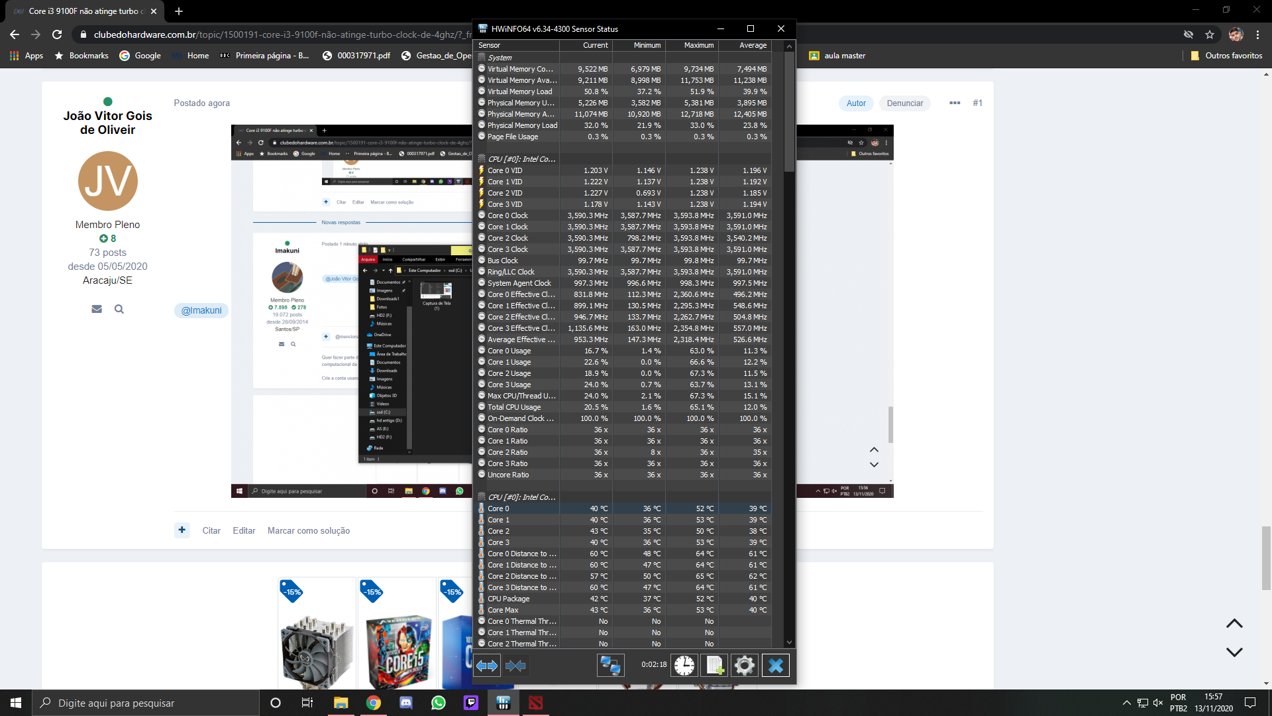This screenshot has height=716, width=1272.
Task: Click the HWiNFO64 title bar app icon
Action: point(483,29)
